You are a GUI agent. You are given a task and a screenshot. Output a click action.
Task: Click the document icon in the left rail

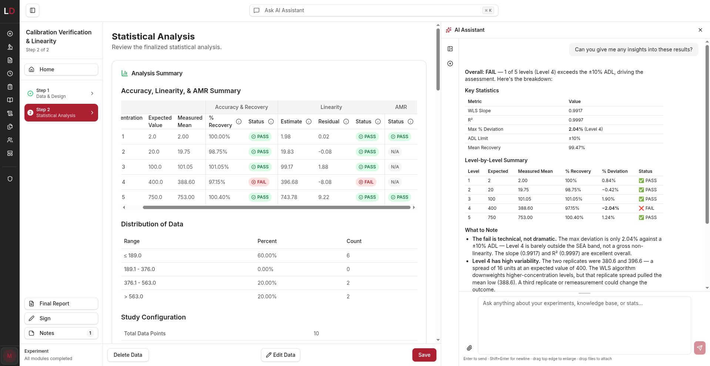point(10,60)
